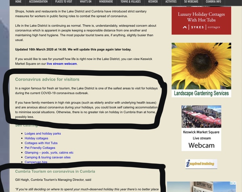Select Places to Visit in navigation
The width and height of the screenshot is (242, 192).
(x=64, y=2)
